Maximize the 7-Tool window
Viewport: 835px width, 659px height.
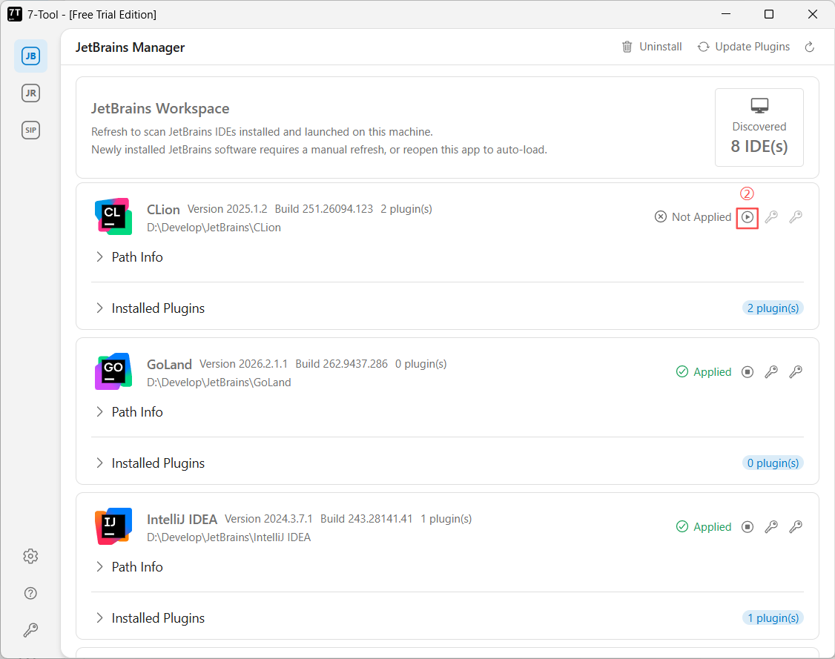769,14
